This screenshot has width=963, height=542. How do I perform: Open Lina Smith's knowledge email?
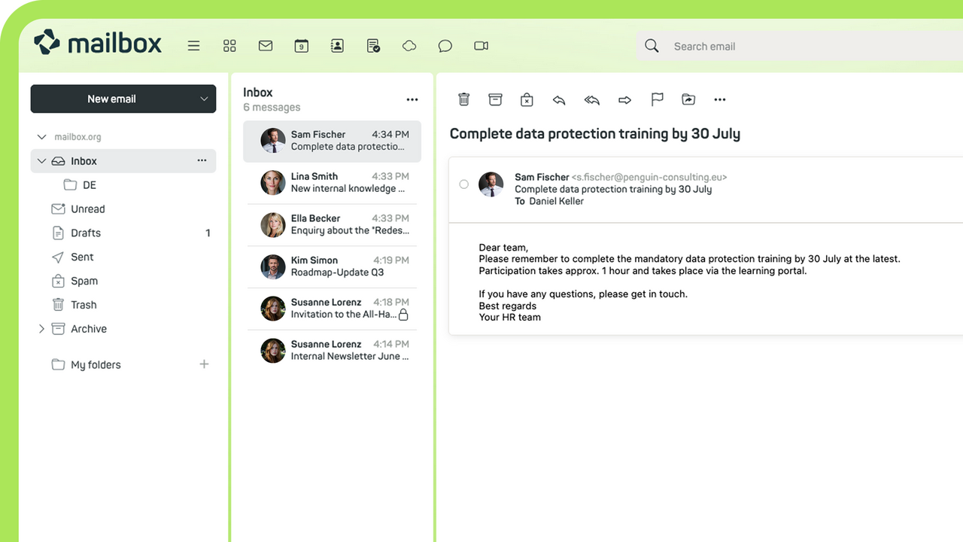[x=332, y=183]
